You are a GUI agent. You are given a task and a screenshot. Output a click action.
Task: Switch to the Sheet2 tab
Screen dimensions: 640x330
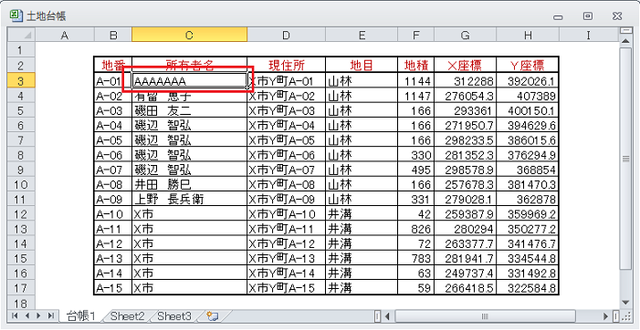[x=127, y=315]
